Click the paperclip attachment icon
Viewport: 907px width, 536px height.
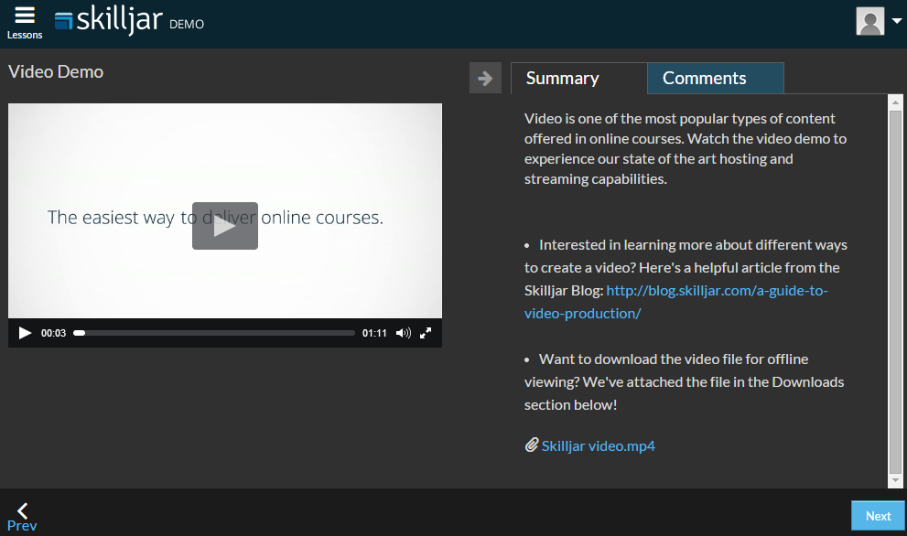(531, 445)
